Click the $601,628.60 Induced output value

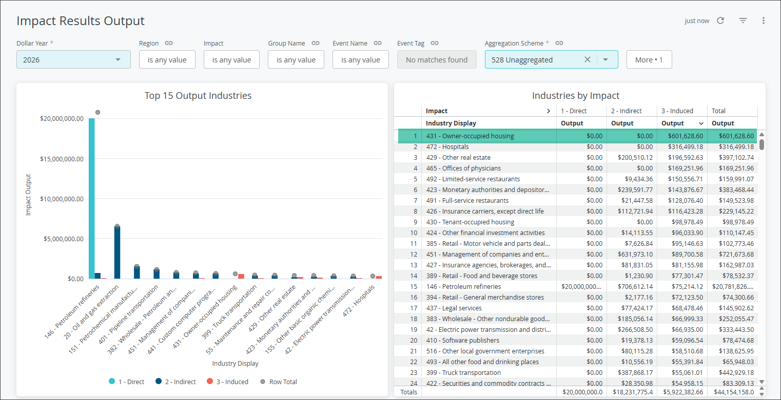click(686, 136)
